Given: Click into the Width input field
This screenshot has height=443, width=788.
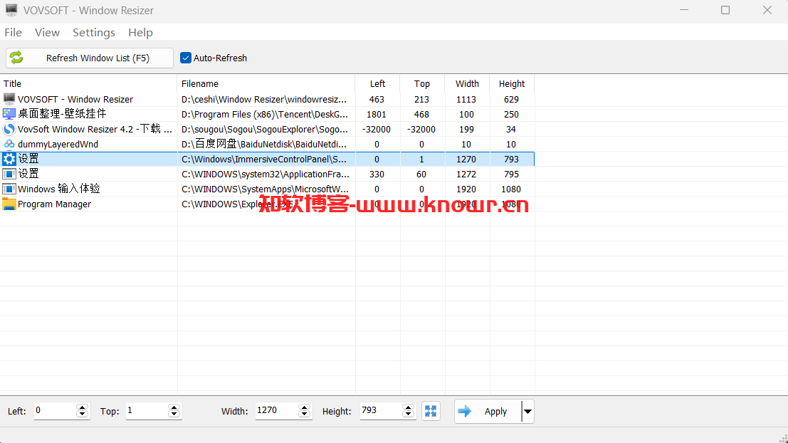Looking at the screenshot, I should pos(277,410).
